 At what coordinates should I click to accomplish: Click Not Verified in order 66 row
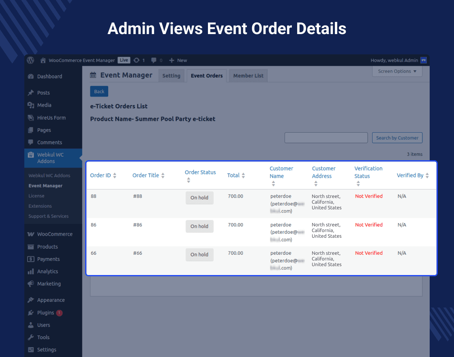(x=369, y=253)
